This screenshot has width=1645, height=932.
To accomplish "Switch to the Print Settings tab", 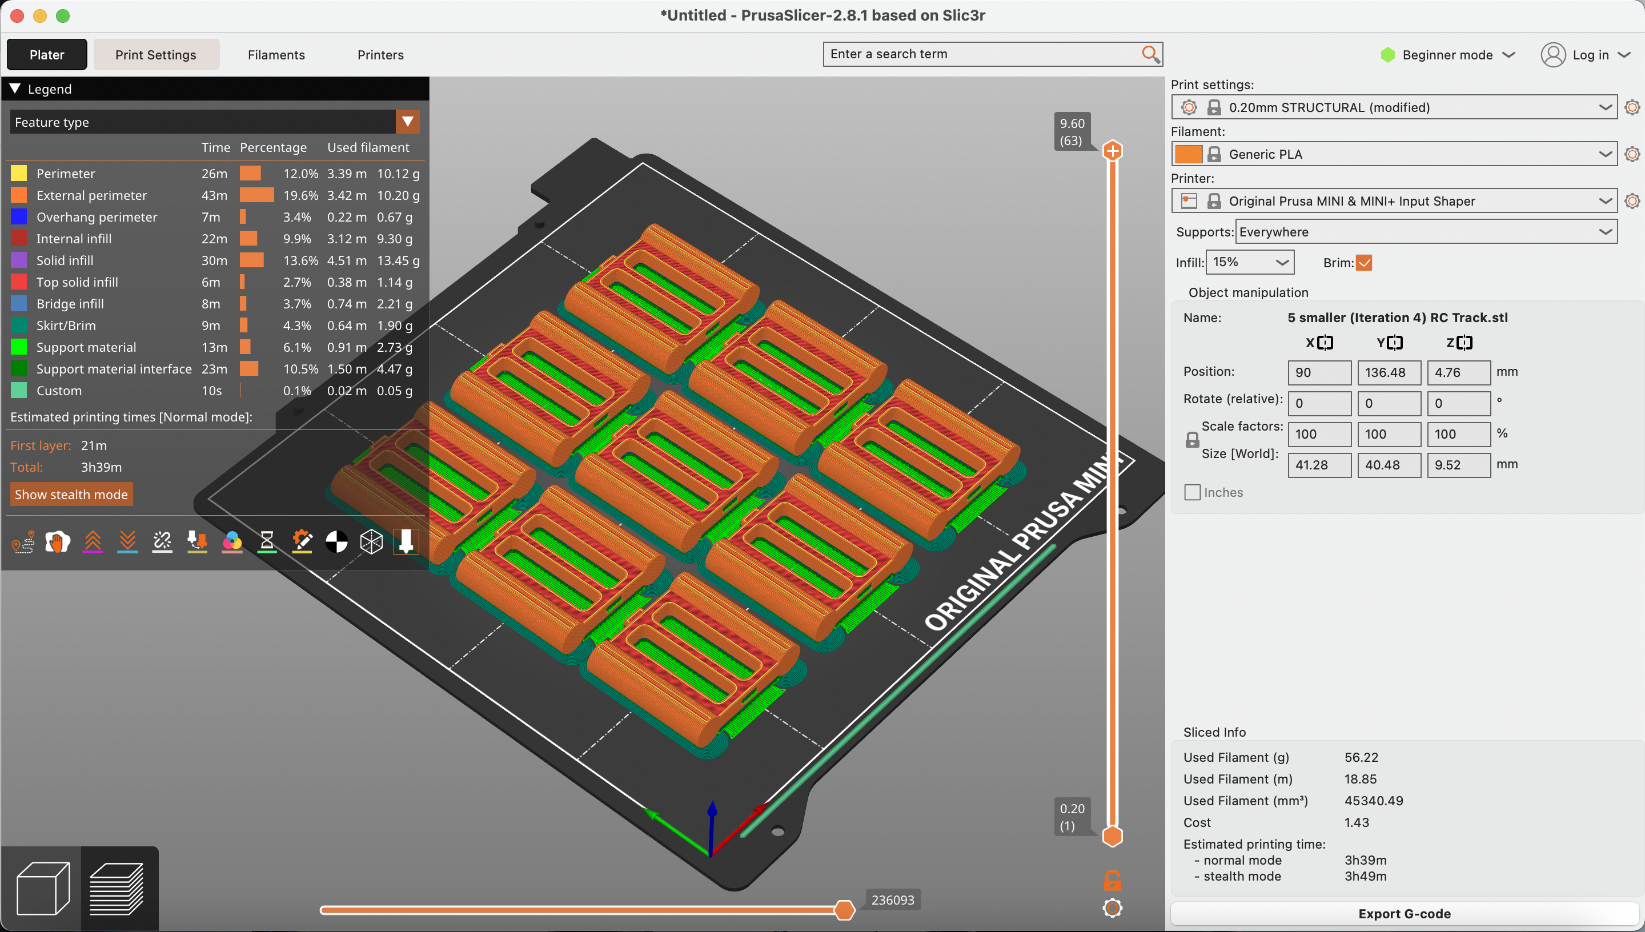I will (x=156, y=54).
